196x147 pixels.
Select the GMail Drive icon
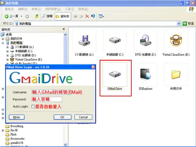click(115, 74)
